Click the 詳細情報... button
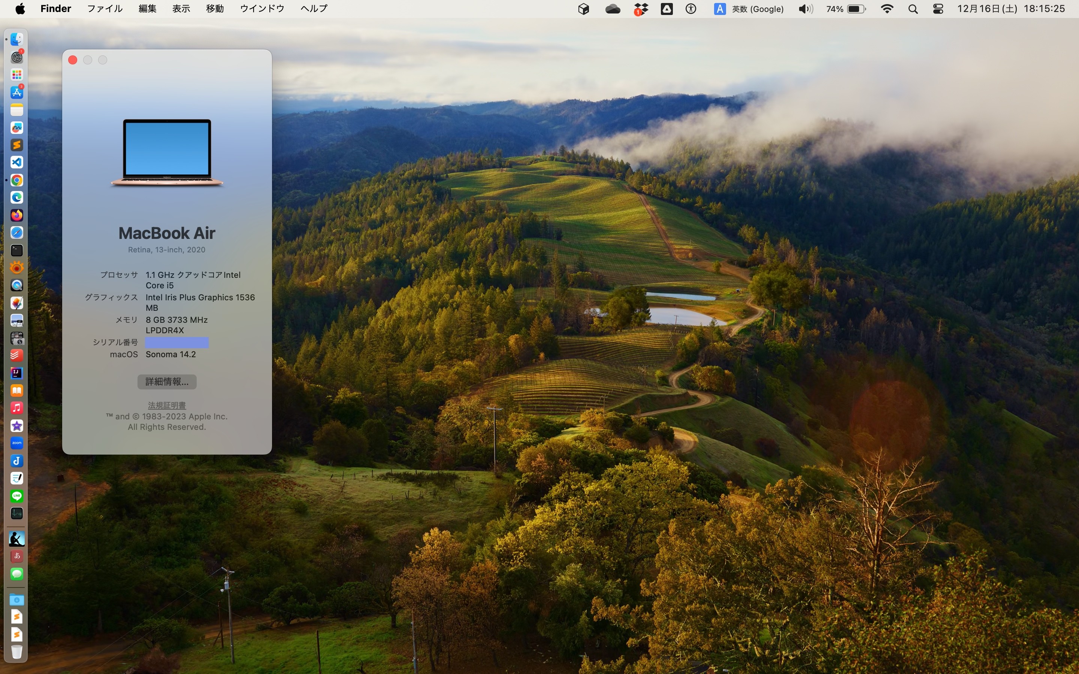This screenshot has height=674, width=1079. pos(167,382)
